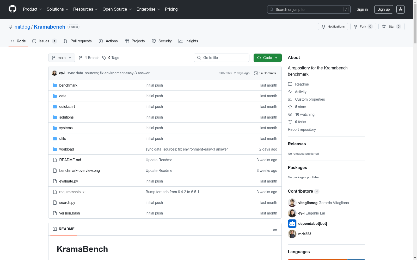Click the Go to file search field
This screenshot has width=417, height=260.
(x=222, y=58)
